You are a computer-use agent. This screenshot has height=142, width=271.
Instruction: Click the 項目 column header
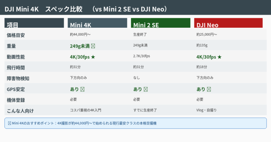click(34, 23)
